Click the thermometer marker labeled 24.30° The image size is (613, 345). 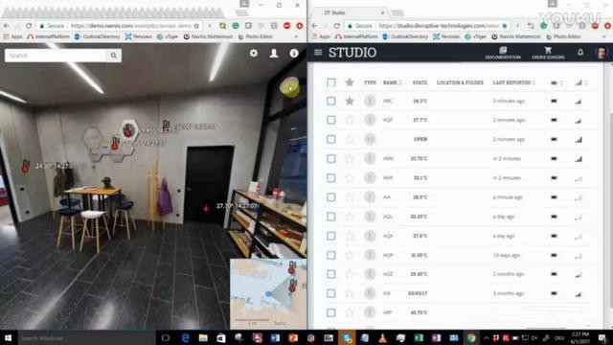click(x=26, y=166)
